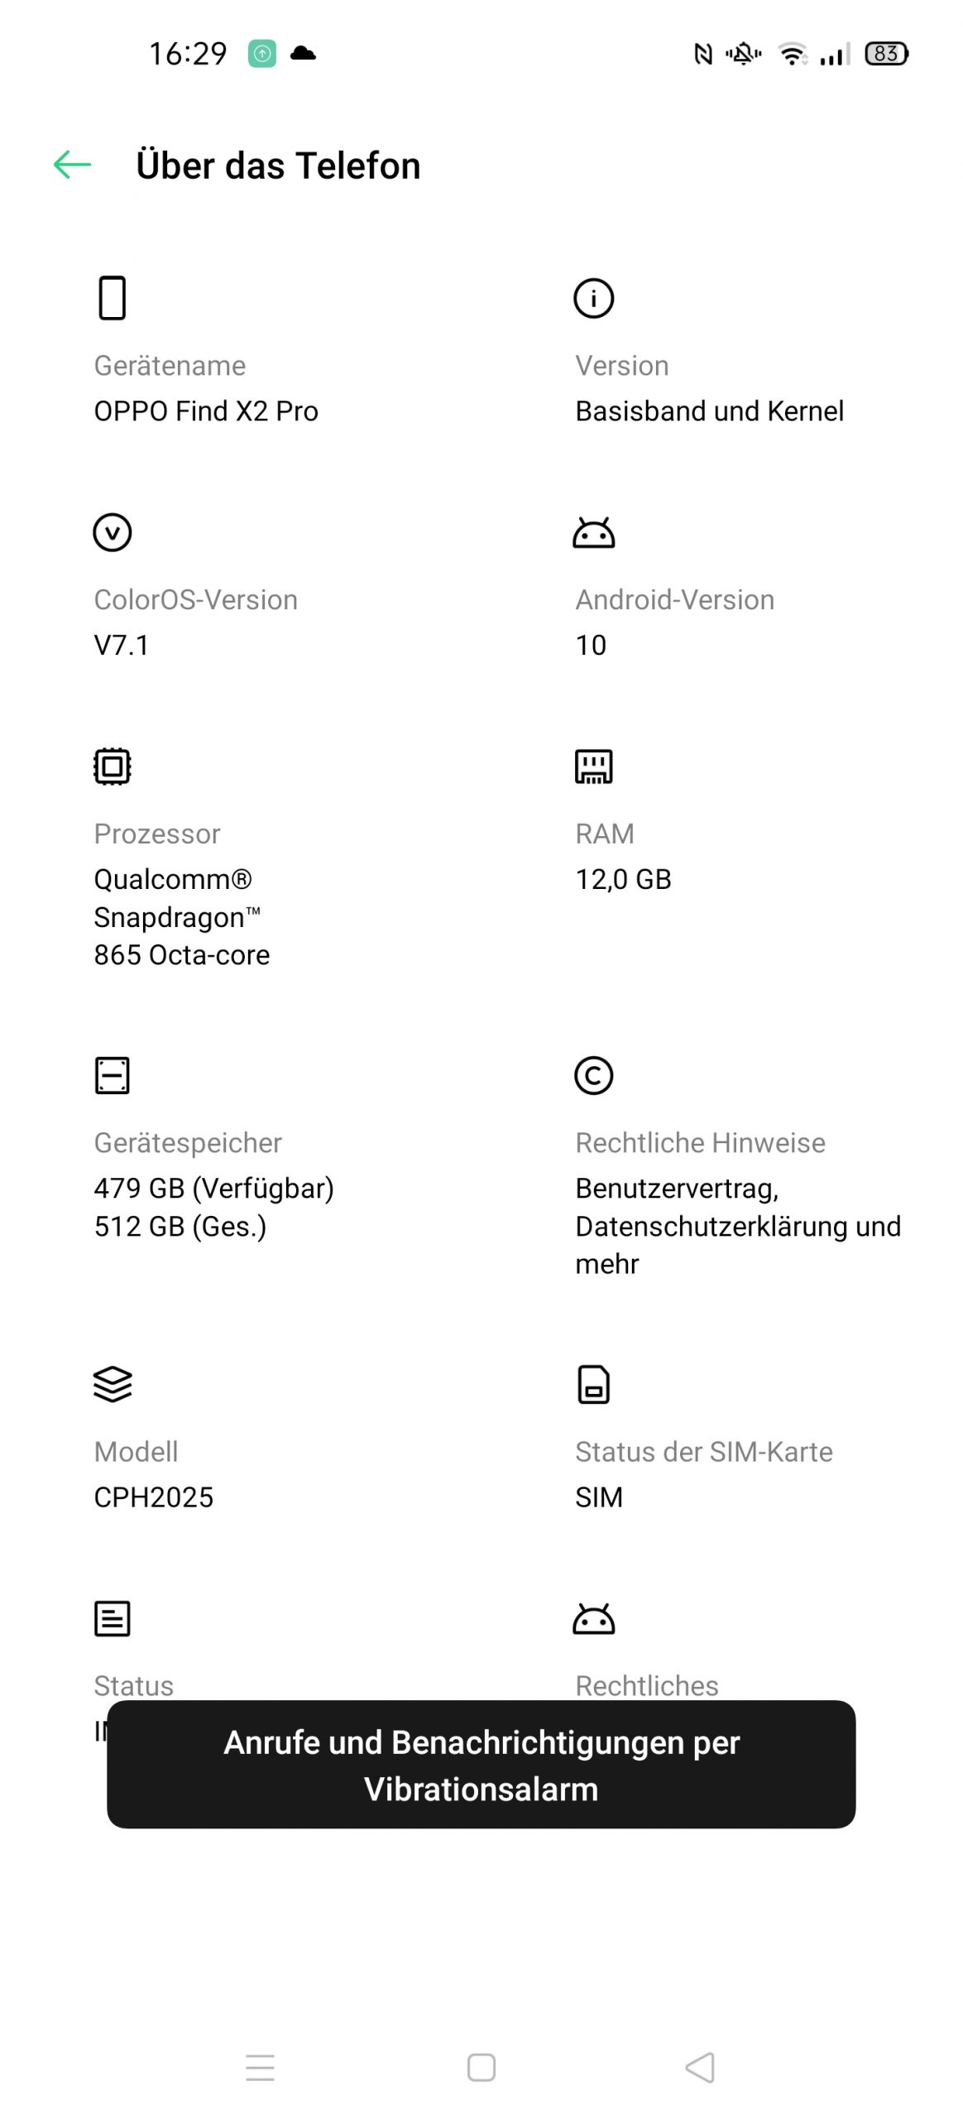Tap the Rechtliches Android icon
This screenshot has width=963, height=2119.
point(593,1618)
